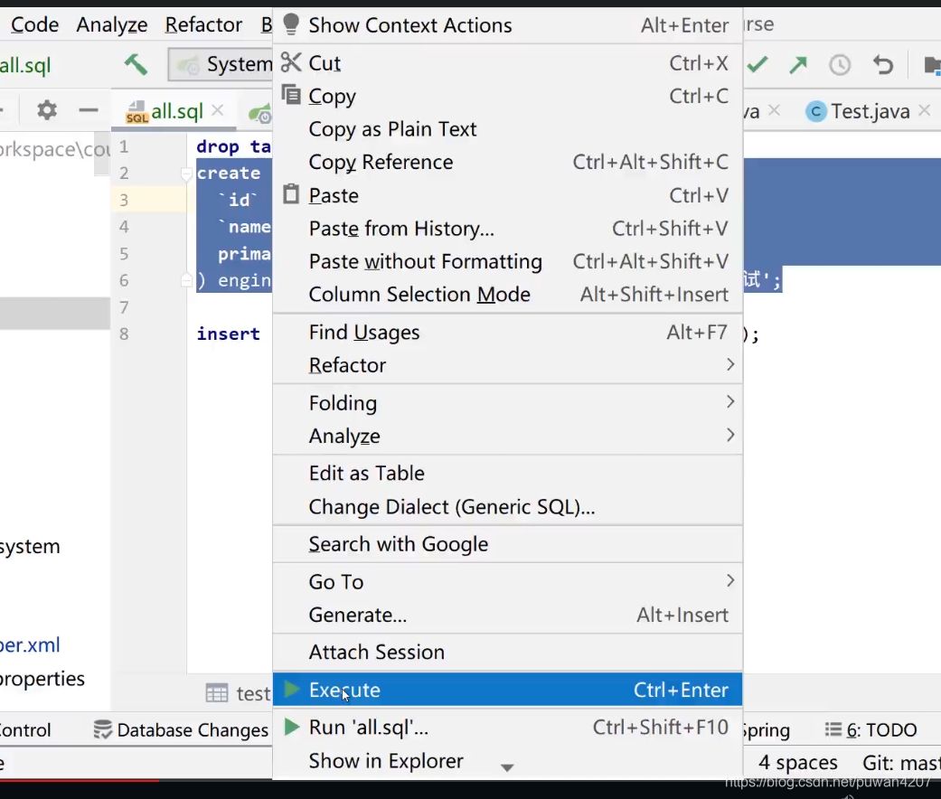The width and height of the screenshot is (941, 799).
Task: Expand the Refactor submenu arrow
Action: (729, 364)
